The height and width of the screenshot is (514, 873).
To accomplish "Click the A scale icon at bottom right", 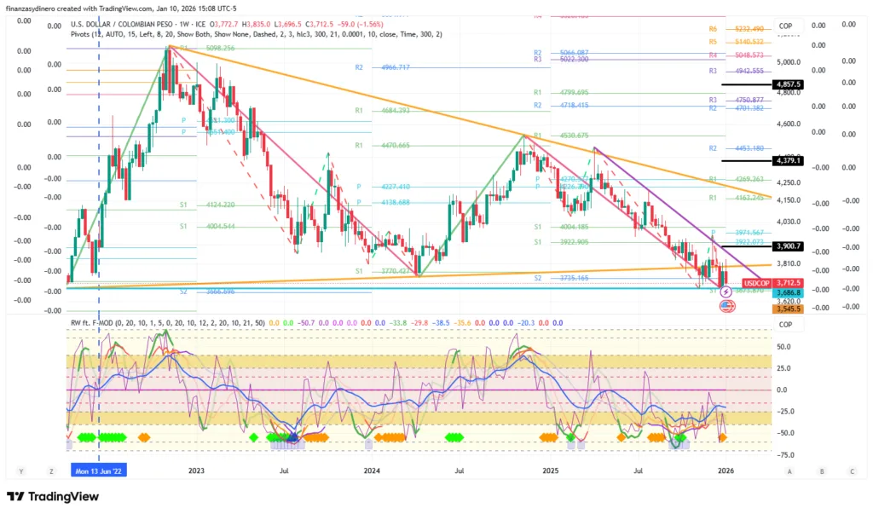I will [789, 471].
